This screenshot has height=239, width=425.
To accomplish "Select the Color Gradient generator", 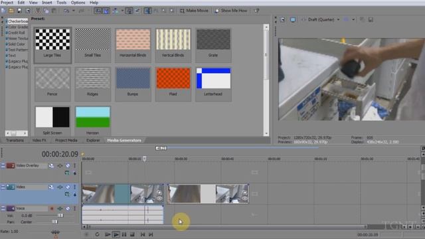I will click(18, 27).
